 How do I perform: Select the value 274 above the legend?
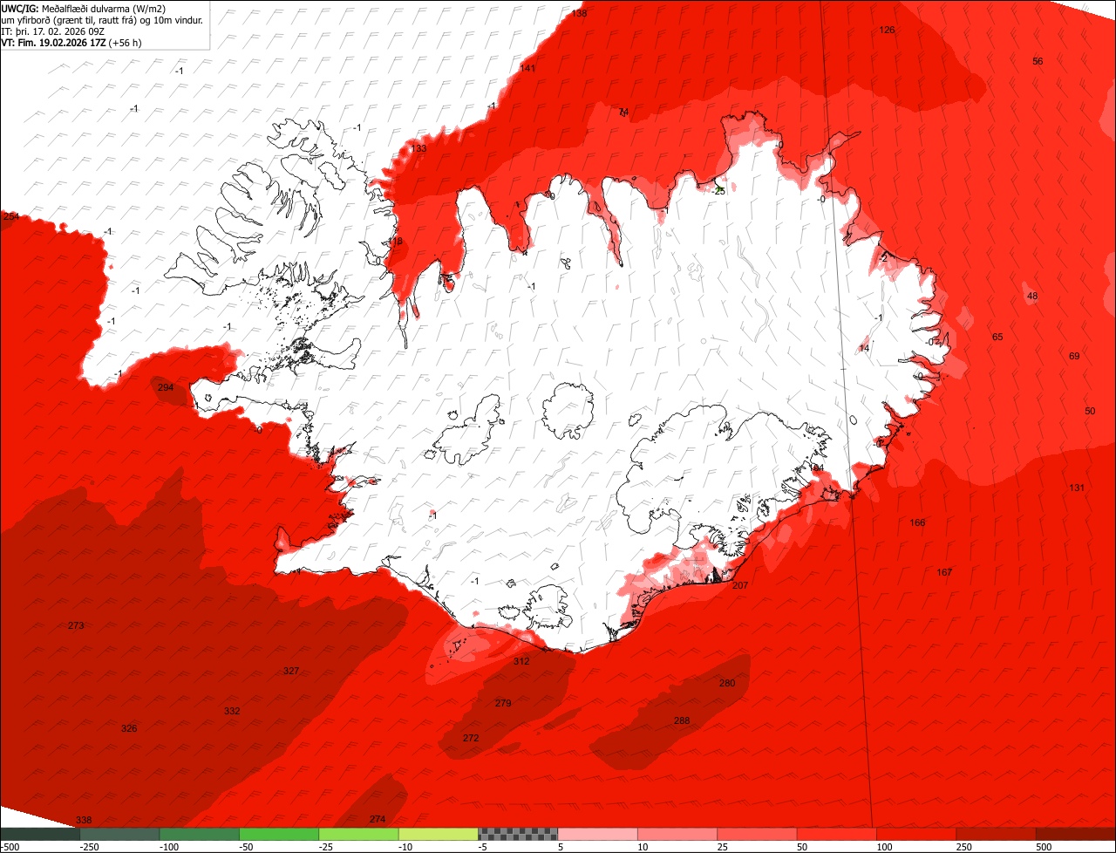tap(378, 819)
